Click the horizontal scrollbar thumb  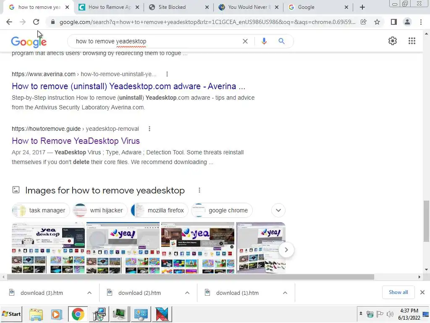click(191, 277)
